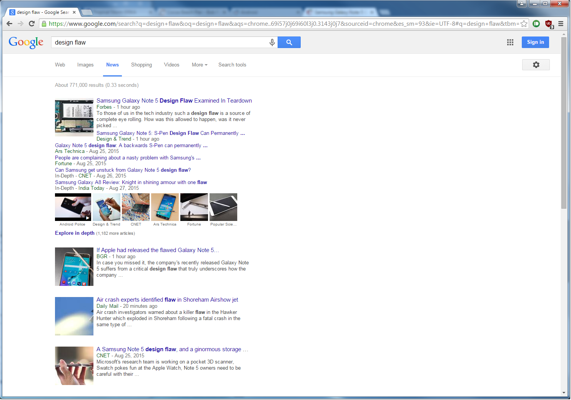Switch to the Shopping tab

pyautogui.click(x=142, y=65)
